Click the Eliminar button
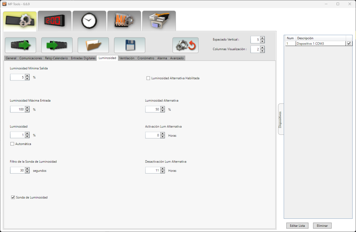 click(322, 226)
